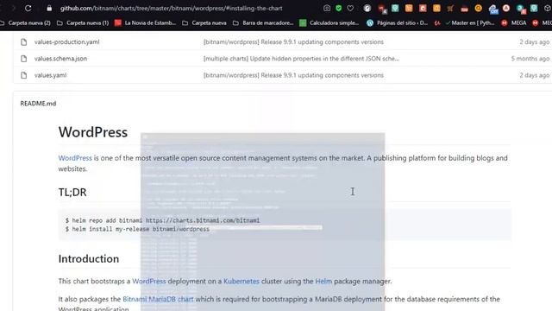Screen dimensions: 552x311
Task: Open Carpeta nueva bookmark folder
Action: click(x=204, y=23)
